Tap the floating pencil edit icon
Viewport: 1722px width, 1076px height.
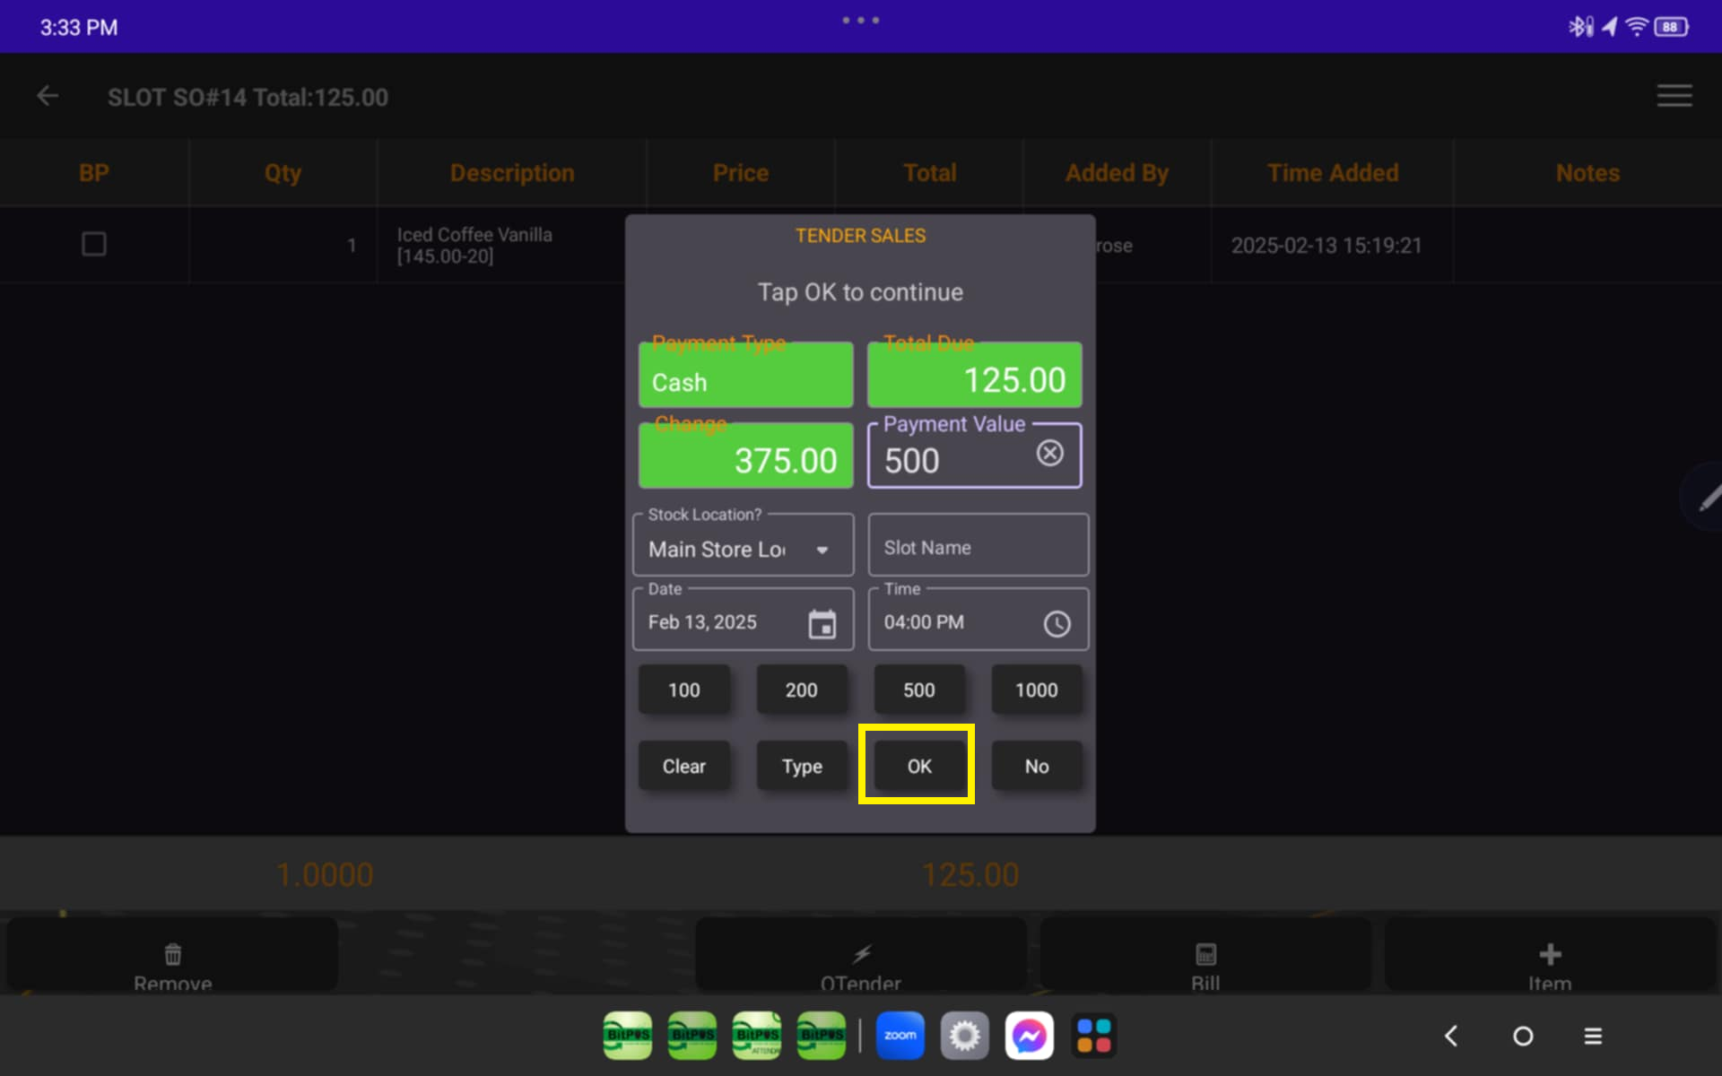coord(1707,498)
